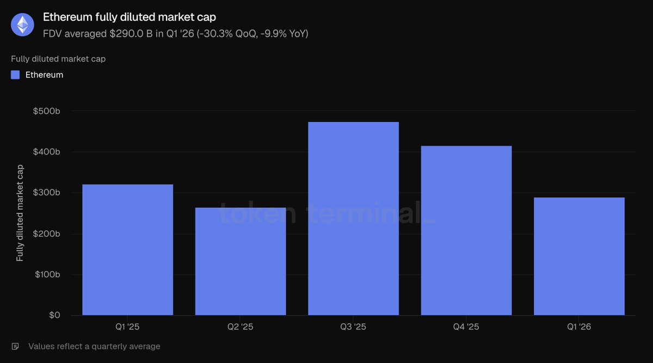Viewport: 653px width, 363px height.
Task: Click the Q1 '25 x-axis label
Action: 127,327
